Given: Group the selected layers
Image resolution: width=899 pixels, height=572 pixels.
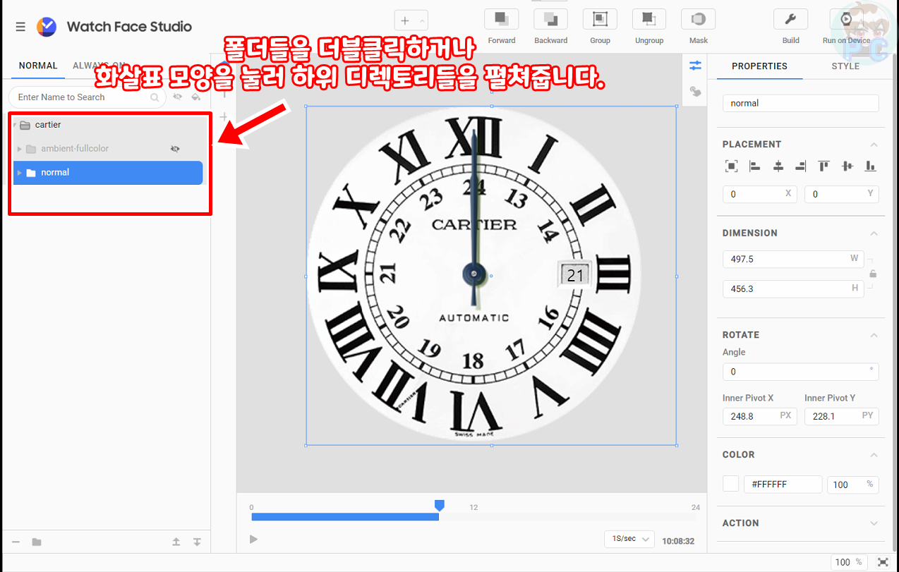Looking at the screenshot, I should coord(600,19).
